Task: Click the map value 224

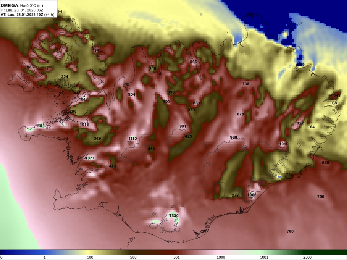Action: (65, 77)
